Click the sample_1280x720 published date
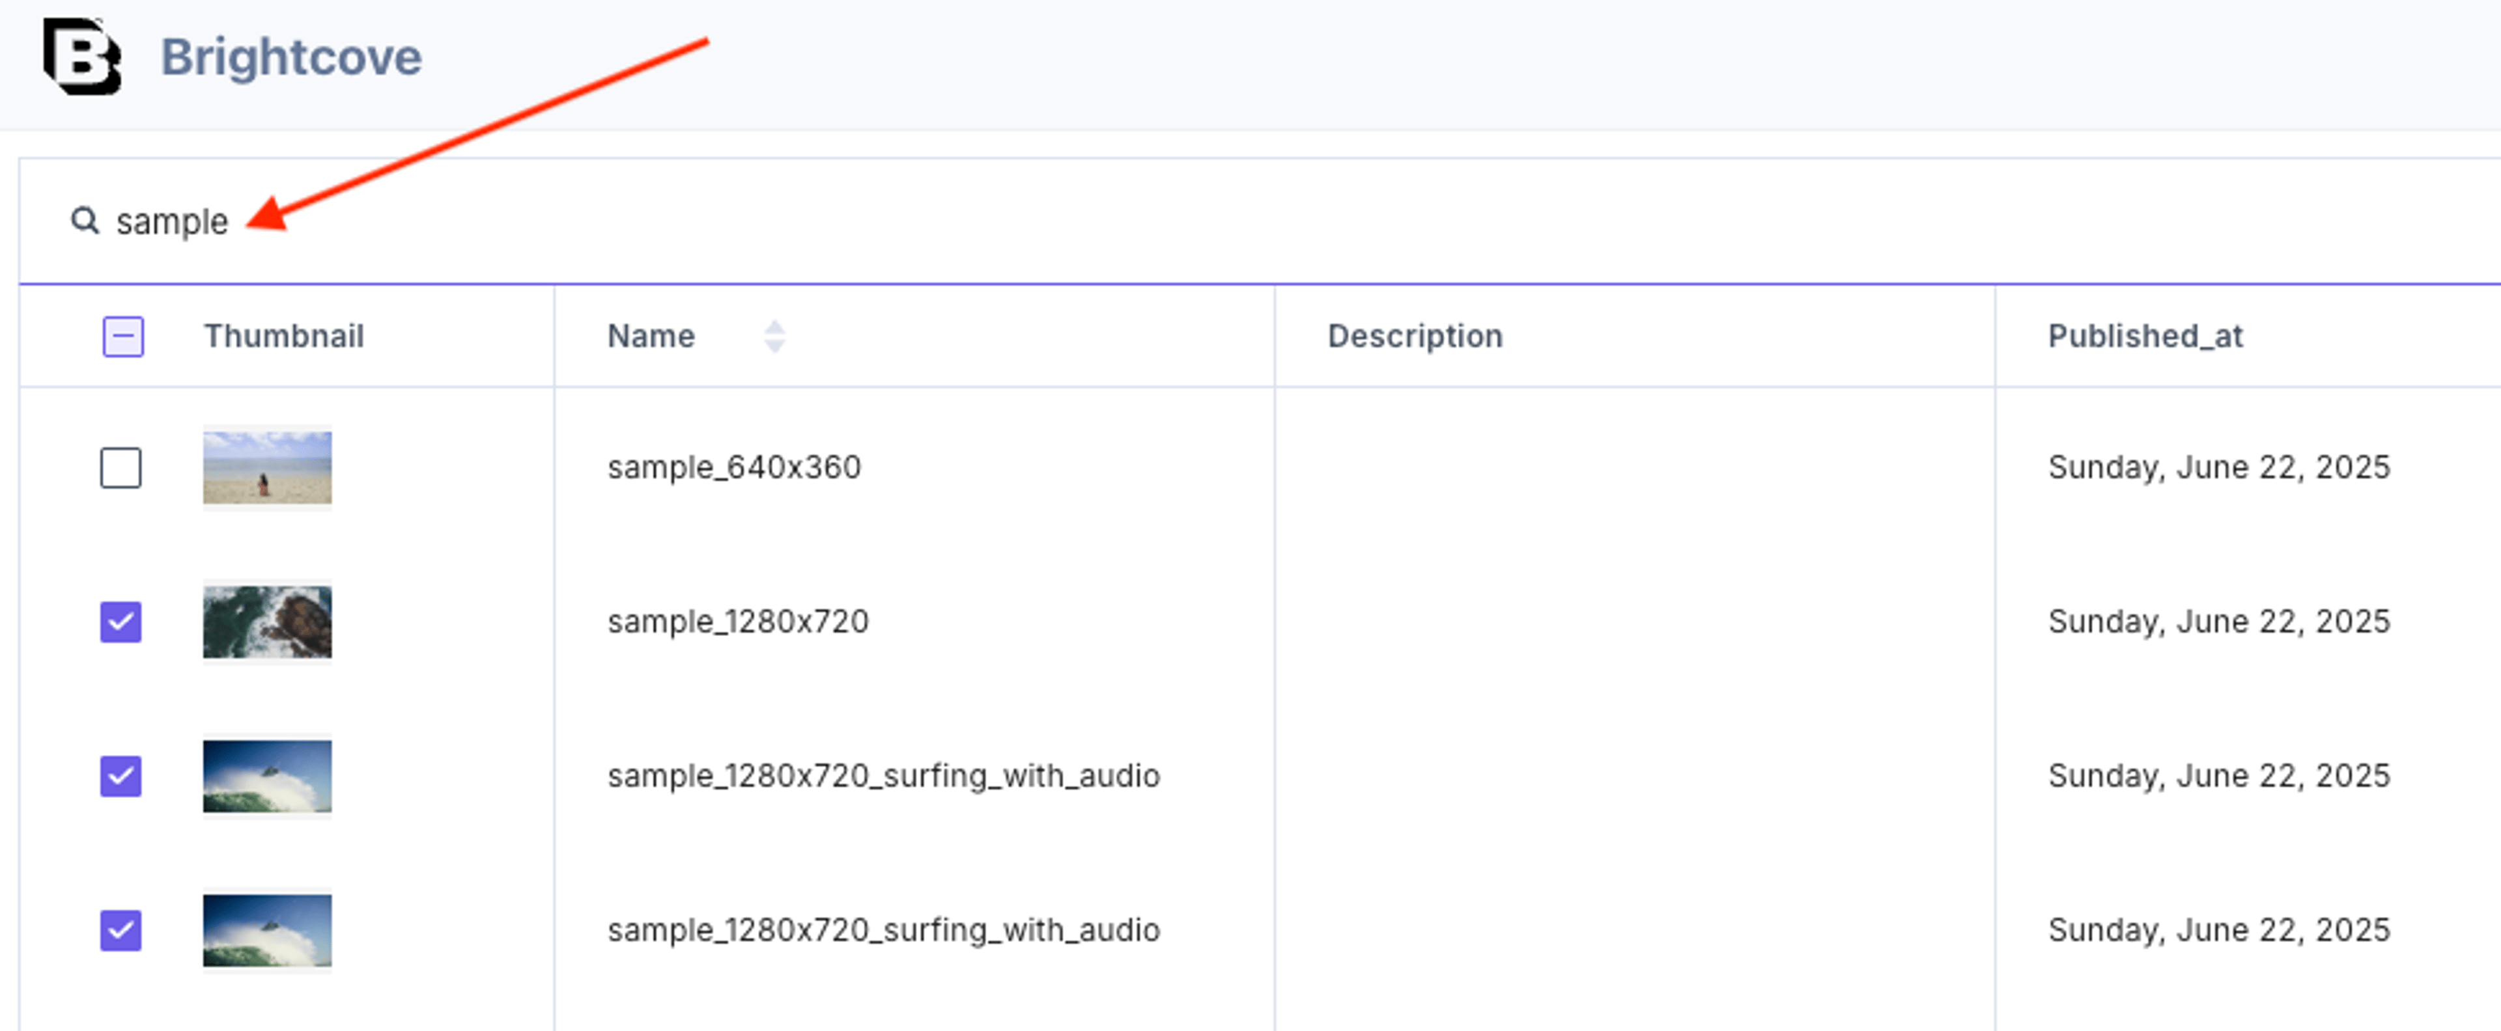The image size is (2501, 1031). click(x=2218, y=622)
